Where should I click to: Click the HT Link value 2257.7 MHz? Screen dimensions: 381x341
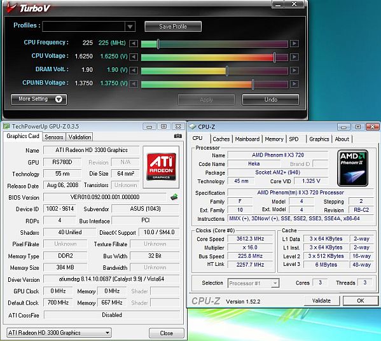tap(250, 265)
